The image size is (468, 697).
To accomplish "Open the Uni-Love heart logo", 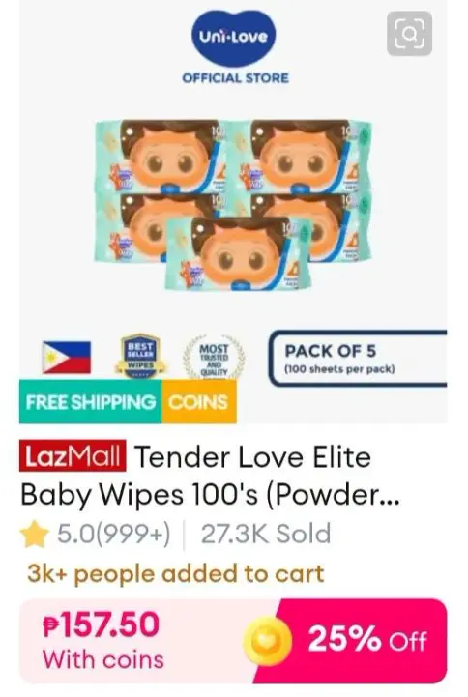I will tap(234, 38).
